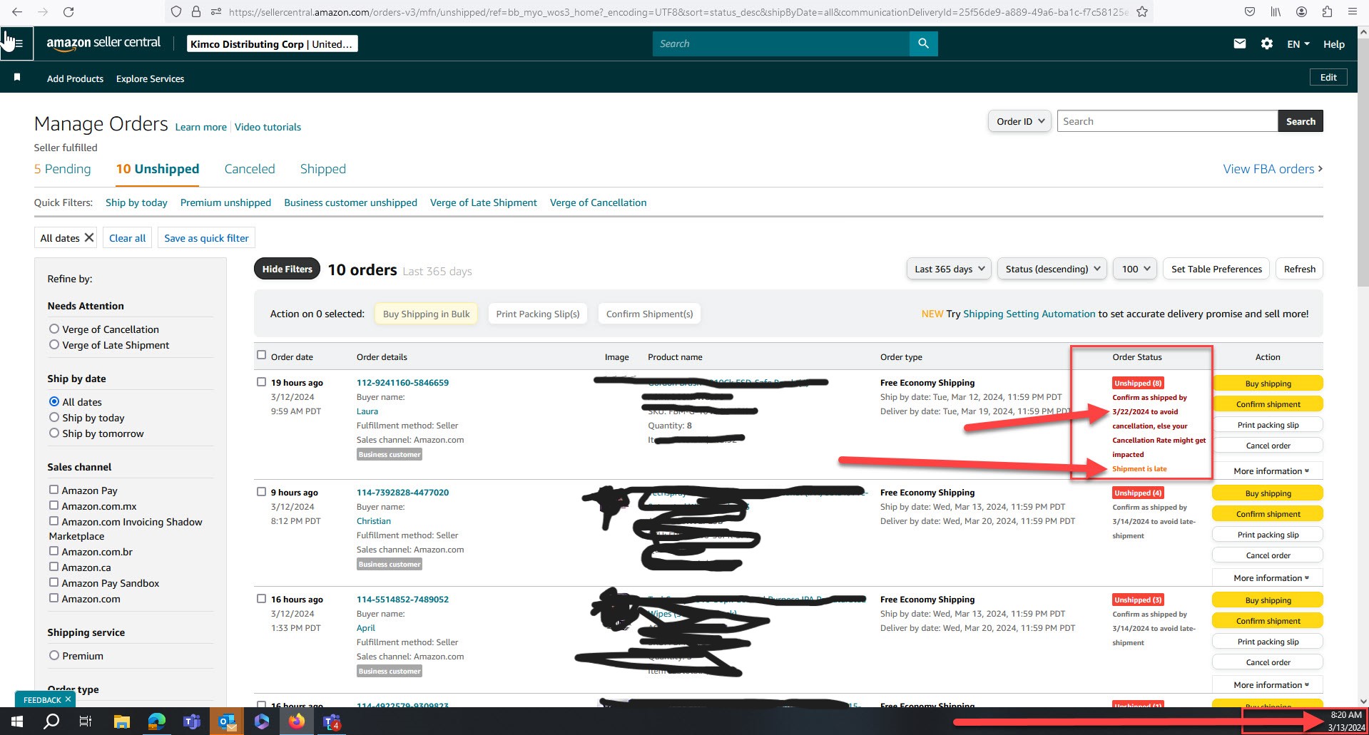
Task: Click the bookmark flag icon in navbar
Action: pyautogui.click(x=17, y=77)
